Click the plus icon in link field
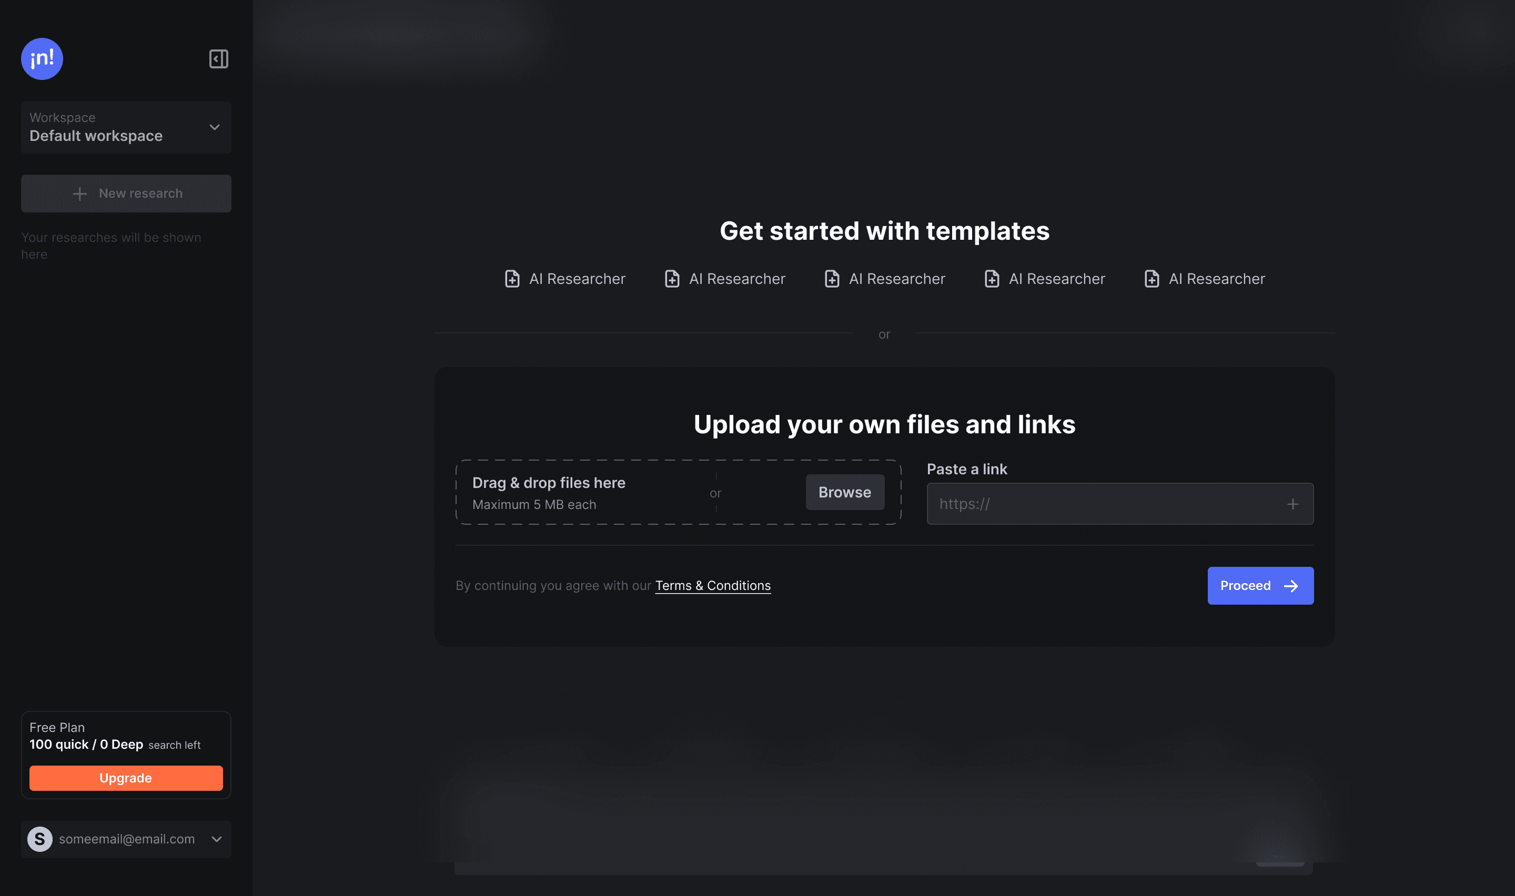1515x896 pixels. tap(1292, 504)
